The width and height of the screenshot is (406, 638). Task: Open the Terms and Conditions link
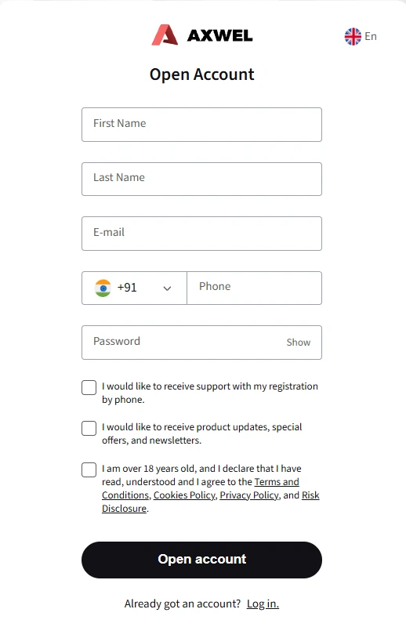(201, 488)
